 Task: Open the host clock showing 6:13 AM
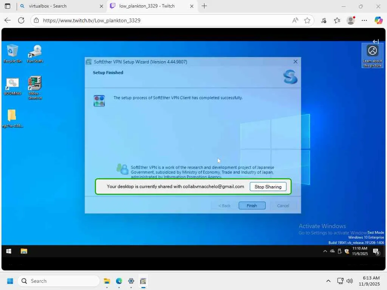369,281
